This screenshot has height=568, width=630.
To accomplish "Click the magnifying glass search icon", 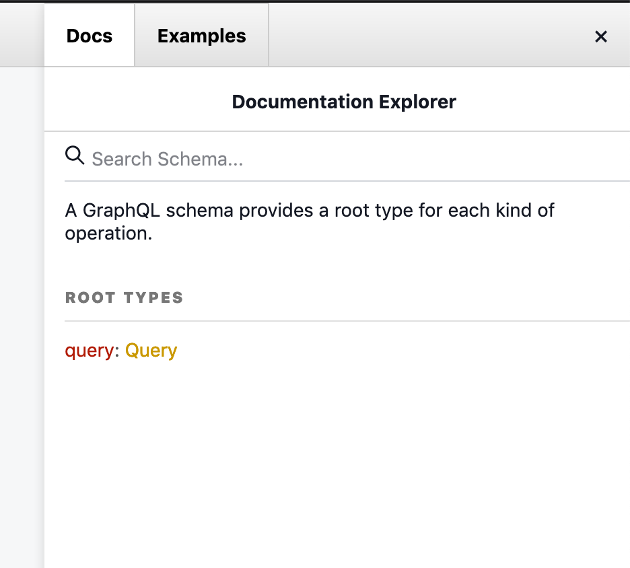I will coord(74,157).
